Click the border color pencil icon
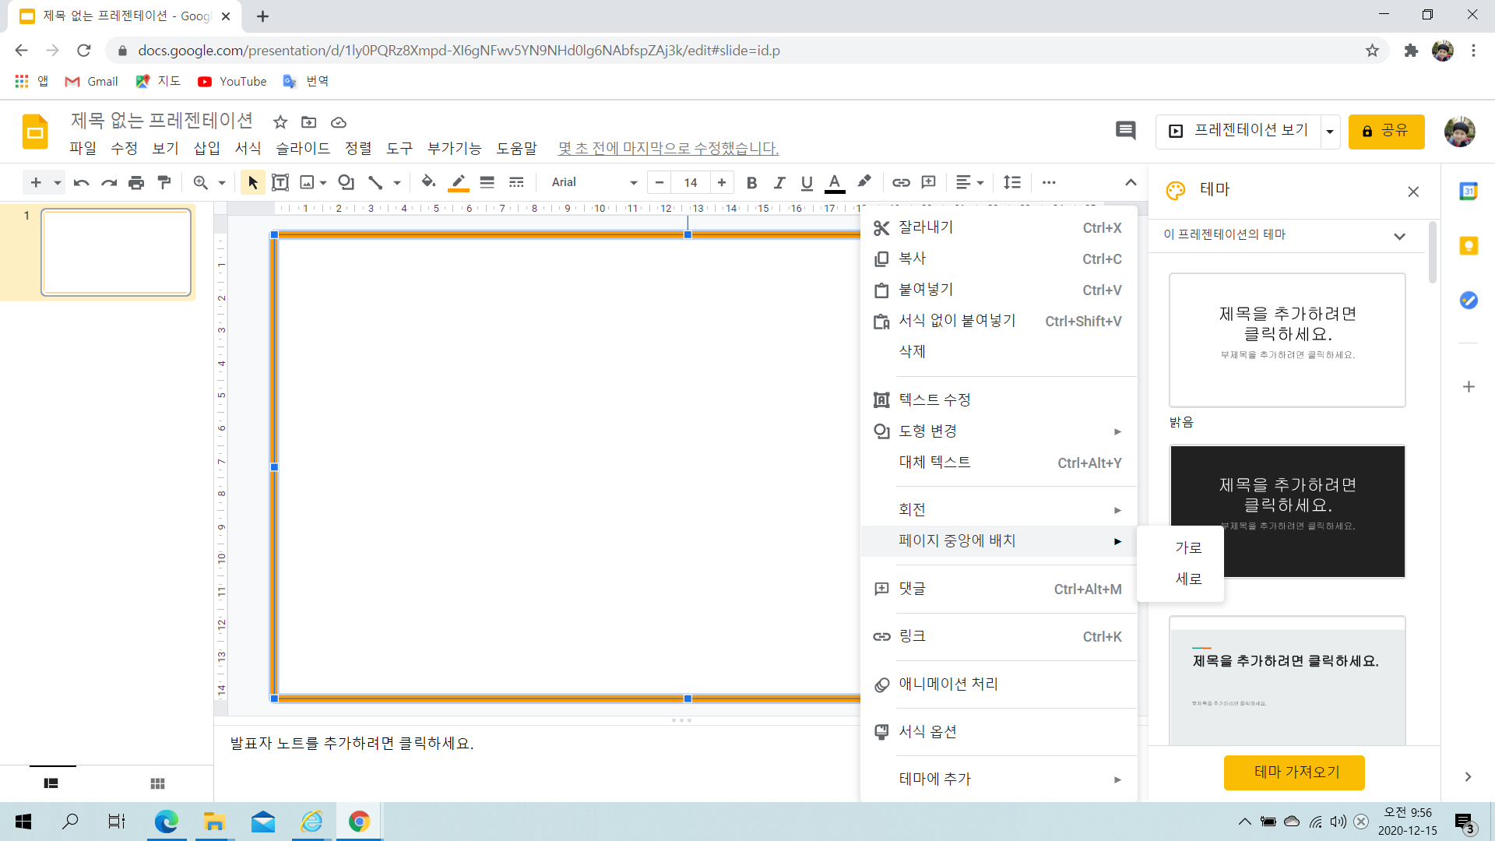Viewport: 1495px width, 841px height. [459, 182]
